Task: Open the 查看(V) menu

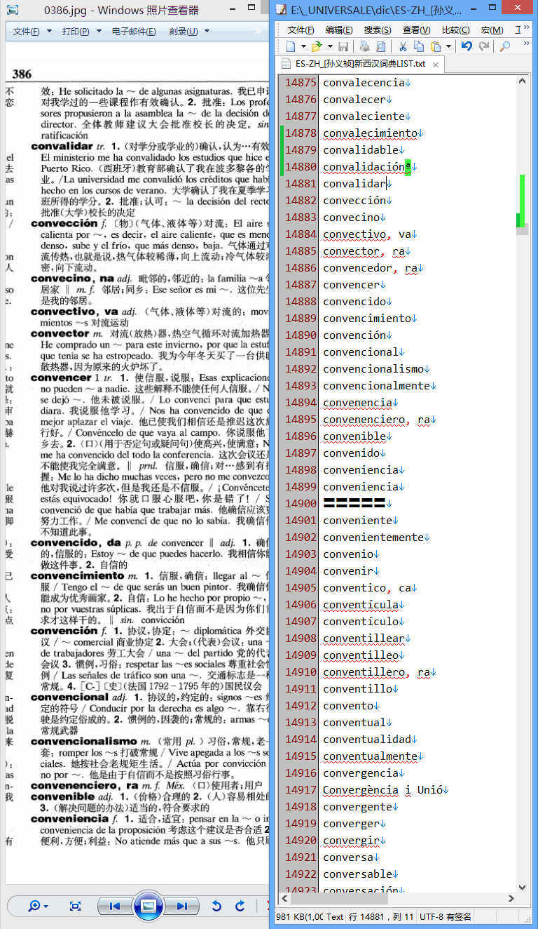Action: (x=416, y=29)
